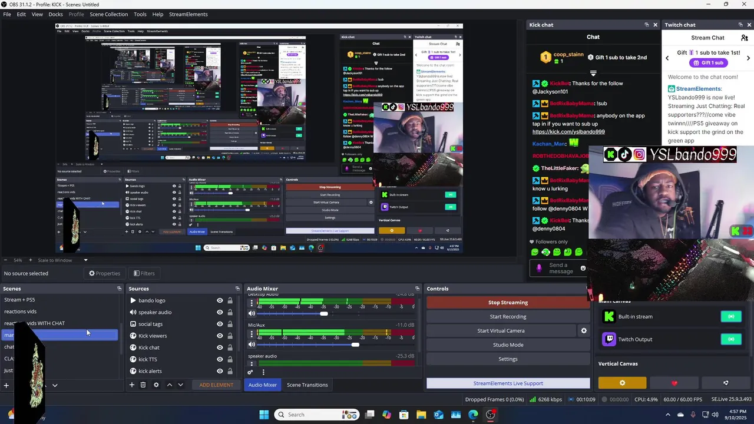The height and width of the screenshot is (424, 754).
Task: Toggle the Built-in stream output
Action: [x=731, y=317]
